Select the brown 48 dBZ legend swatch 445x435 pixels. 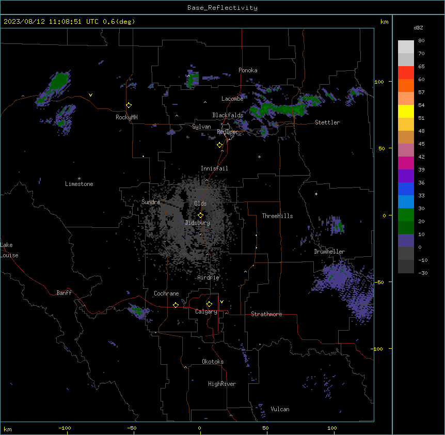pyautogui.click(x=406, y=137)
